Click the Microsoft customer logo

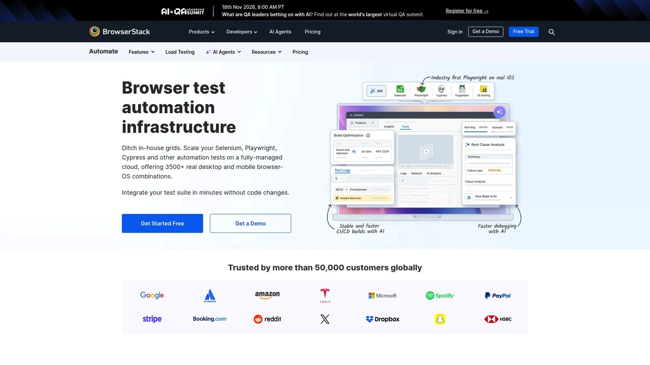pyautogui.click(x=383, y=296)
